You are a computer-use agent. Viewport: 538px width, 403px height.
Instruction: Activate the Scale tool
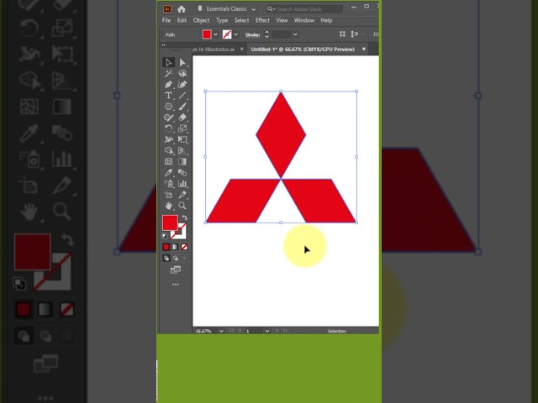click(182, 128)
